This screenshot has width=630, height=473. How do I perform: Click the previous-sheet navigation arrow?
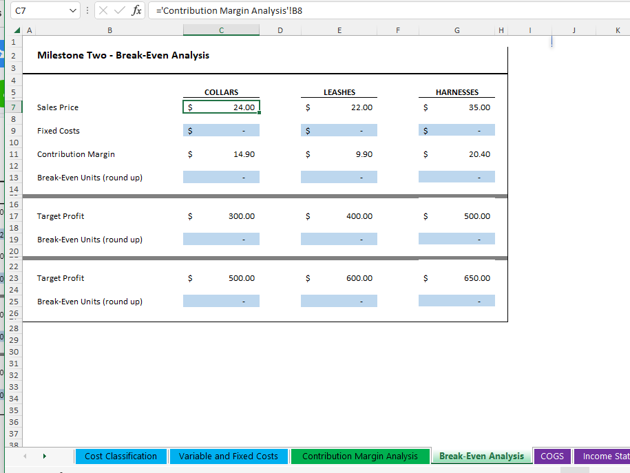pyautogui.click(x=25, y=456)
